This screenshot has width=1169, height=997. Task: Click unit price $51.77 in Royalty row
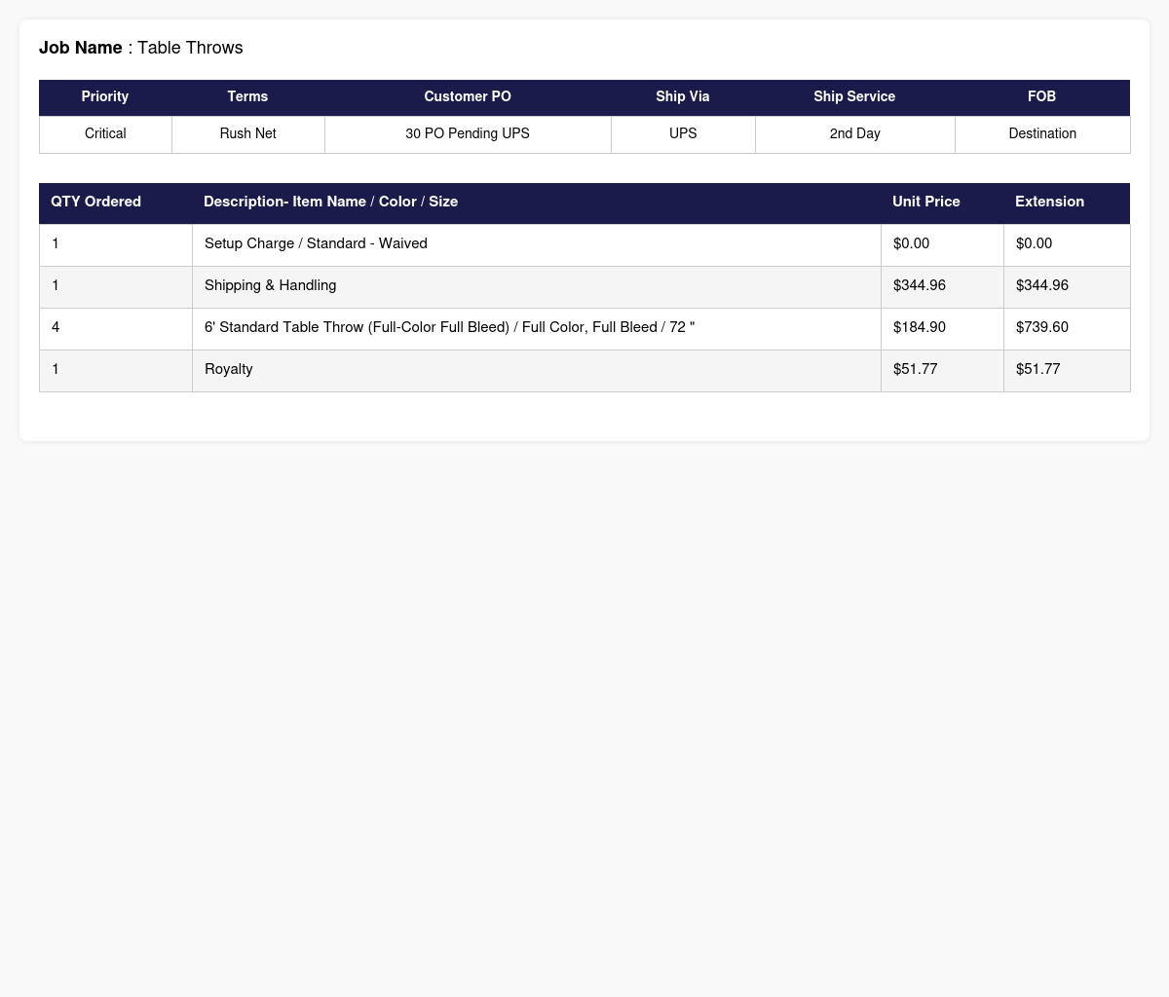coord(942,370)
